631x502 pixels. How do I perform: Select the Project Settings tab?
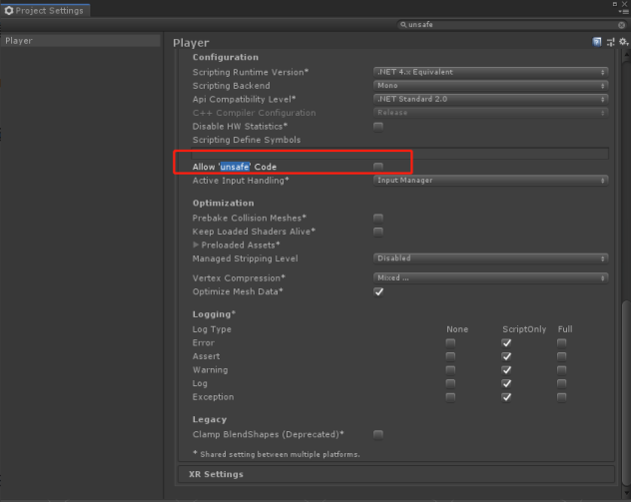coord(45,10)
